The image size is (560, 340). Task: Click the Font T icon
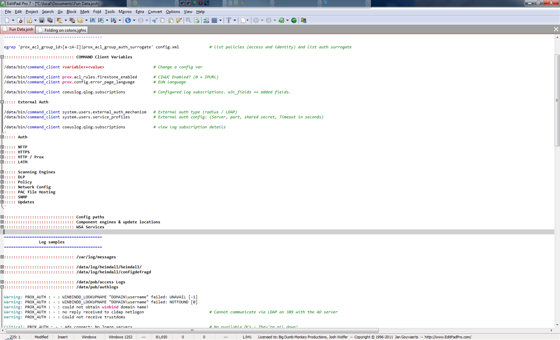click(x=229, y=20)
